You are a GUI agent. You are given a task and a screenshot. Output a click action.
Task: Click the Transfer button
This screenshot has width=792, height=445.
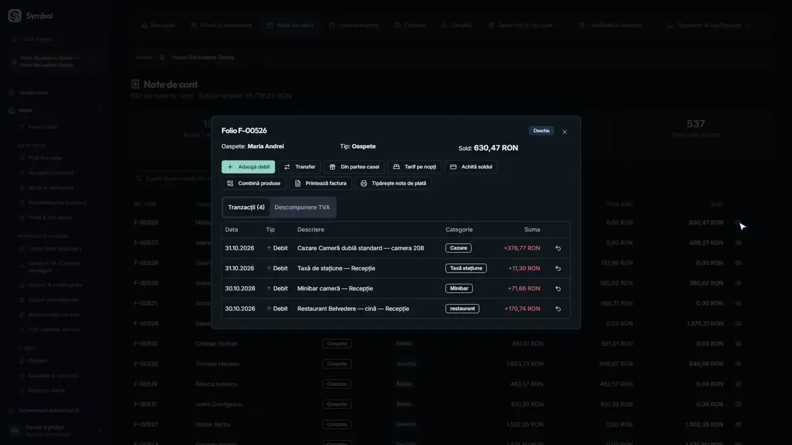click(x=299, y=167)
